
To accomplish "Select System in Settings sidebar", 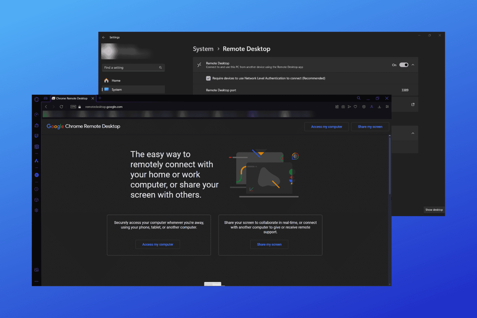I will [x=133, y=89].
